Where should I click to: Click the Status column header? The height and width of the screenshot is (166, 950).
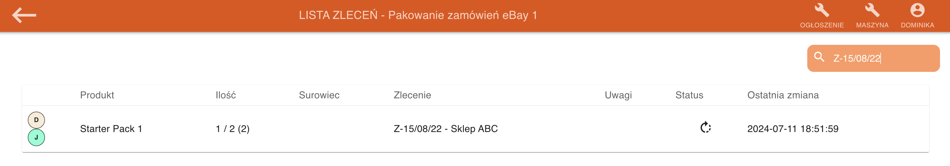[x=689, y=95]
